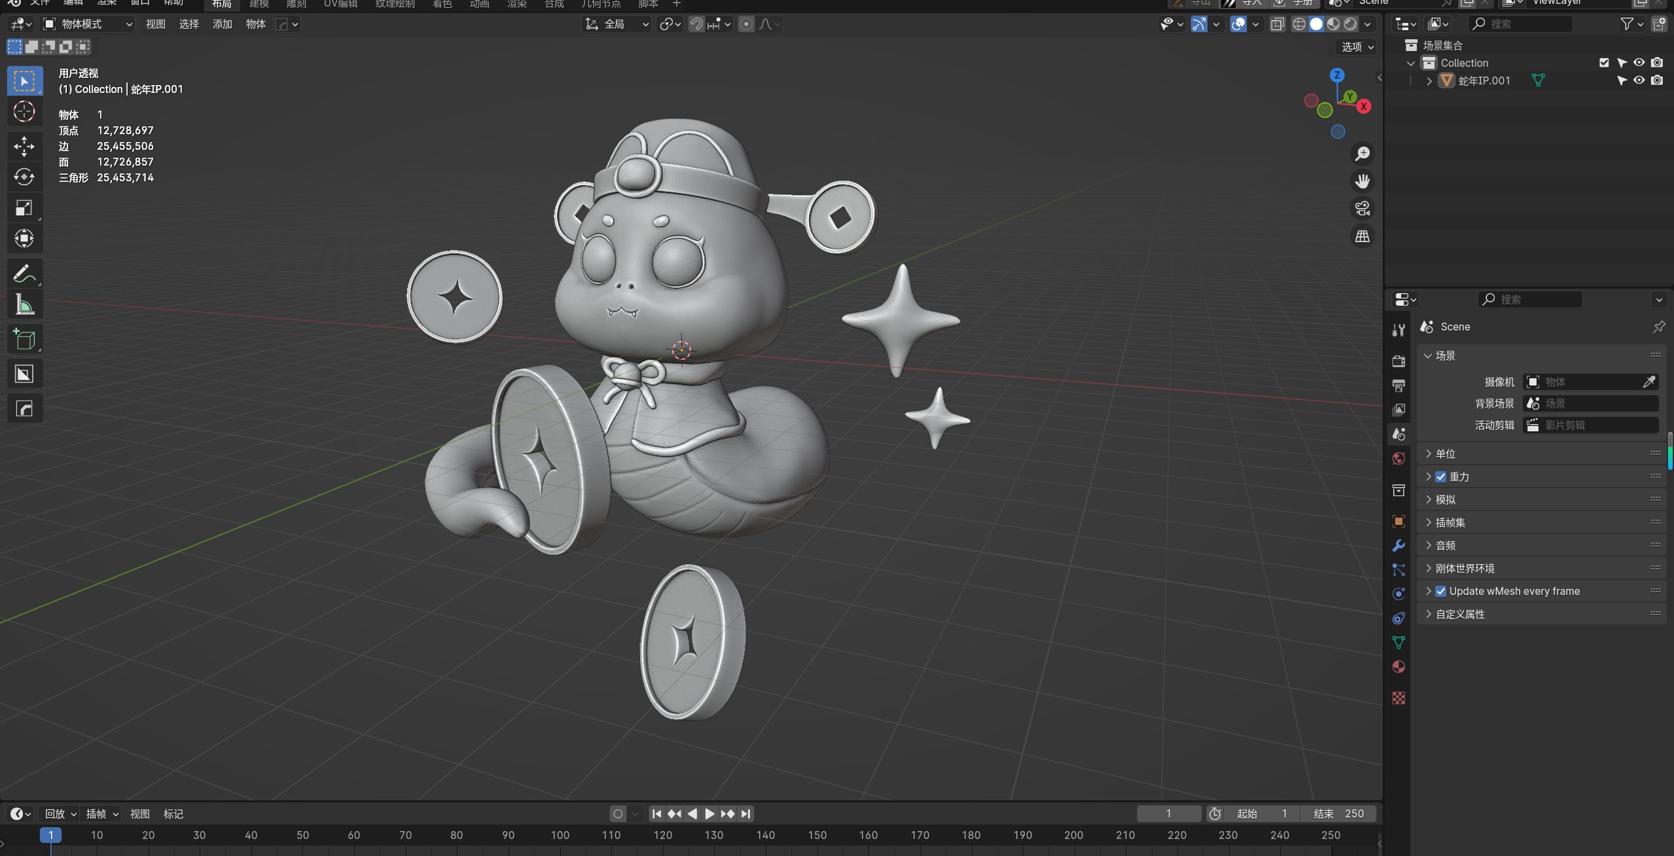This screenshot has height=856, width=1674.
Task: Open the Render properties tab
Action: point(1398,361)
